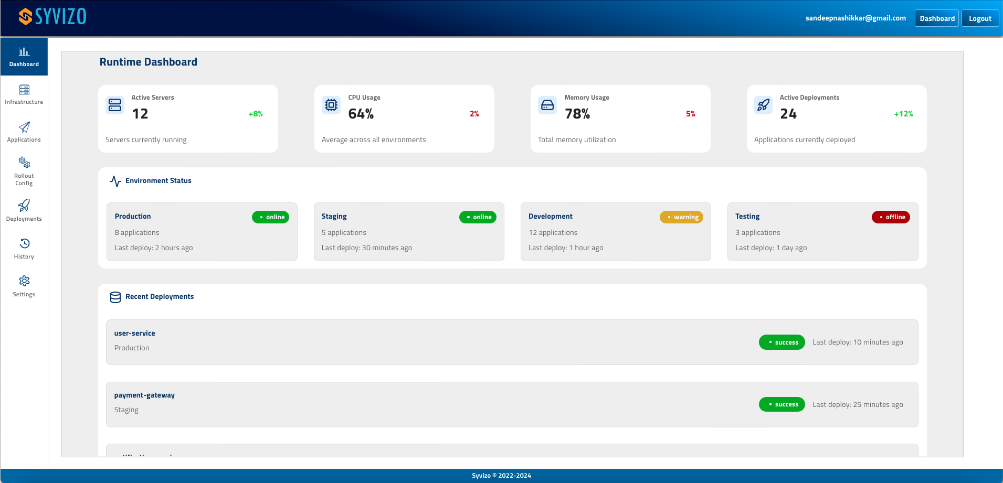Click the Deployments rocket icon in sidebar
The width and height of the screenshot is (1003, 483).
tap(24, 205)
